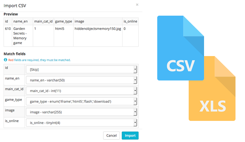The height and width of the screenshot is (142, 245).
Task: Click the 'image' label in Match fields
Action: (10, 110)
